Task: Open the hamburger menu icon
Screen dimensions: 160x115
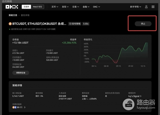Action: pyautogui.click(x=153, y=7)
